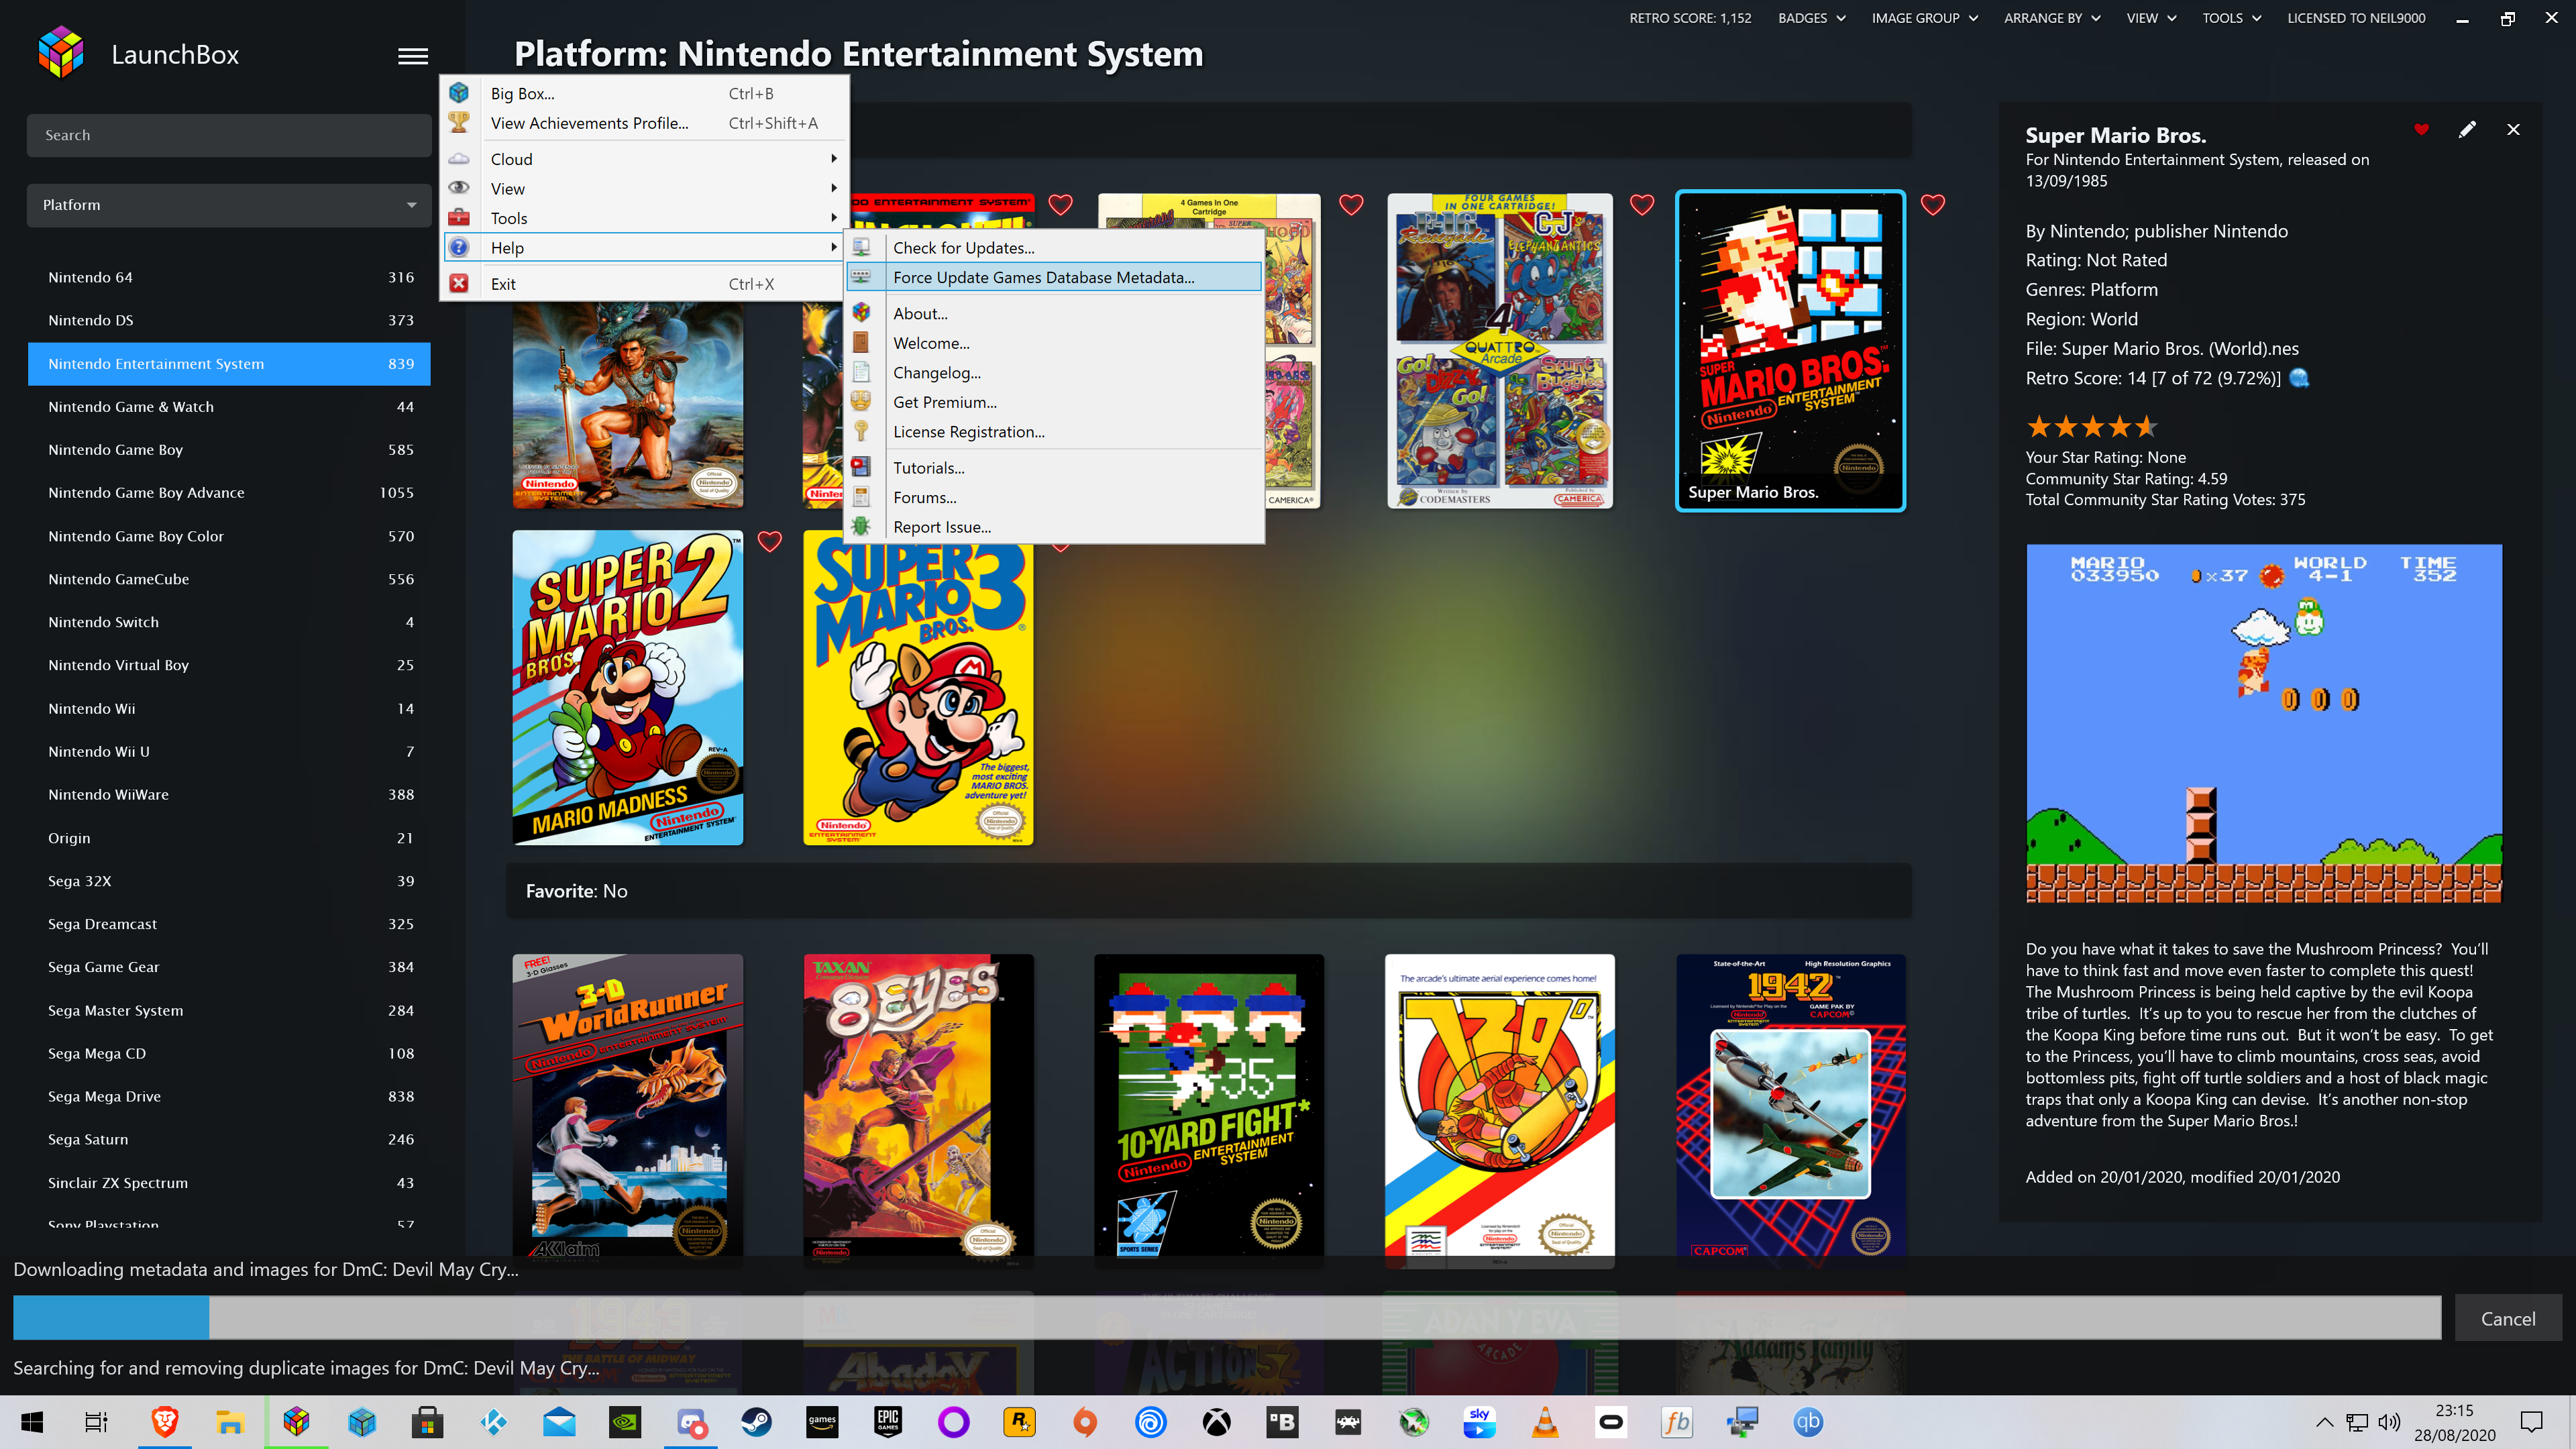Open Xbox app from taskbar
This screenshot has height=1449, width=2576.
[1216, 1422]
